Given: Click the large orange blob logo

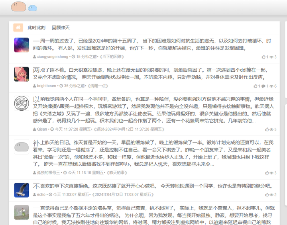Looking at the screenshot, I should [x=18, y=6].
